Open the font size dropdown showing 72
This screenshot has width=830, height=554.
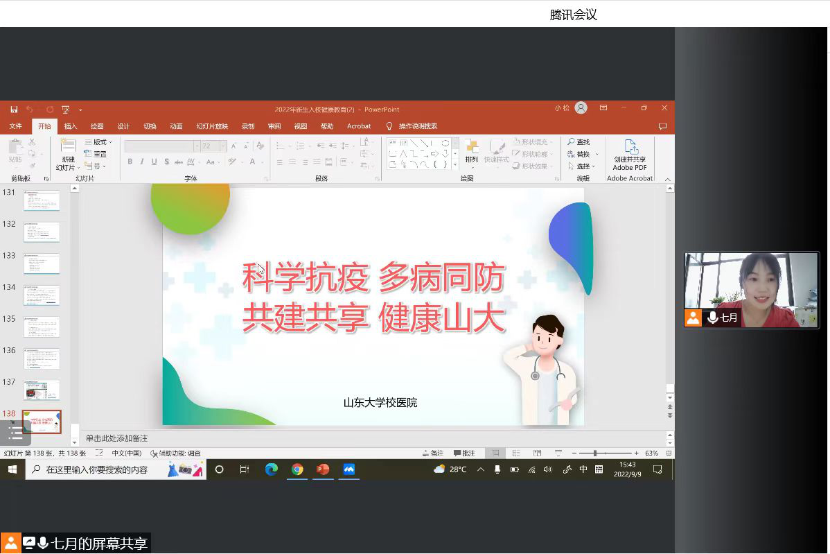(x=223, y=146)
